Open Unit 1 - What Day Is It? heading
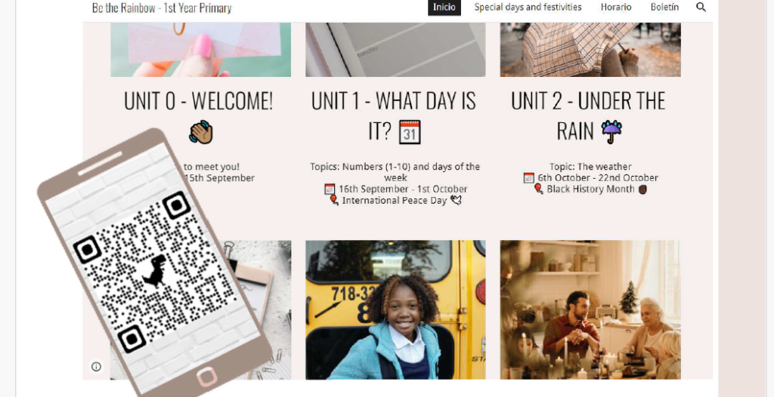 coord(395,116)
